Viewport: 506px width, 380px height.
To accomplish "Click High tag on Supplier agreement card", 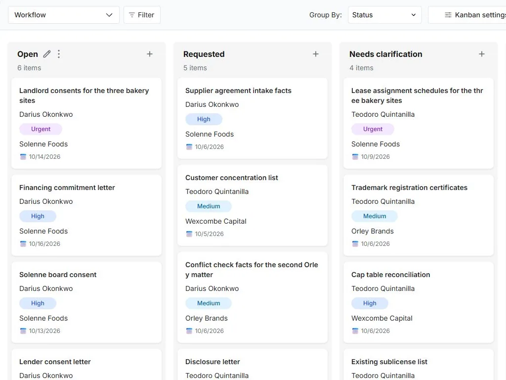I will (204, 119).
